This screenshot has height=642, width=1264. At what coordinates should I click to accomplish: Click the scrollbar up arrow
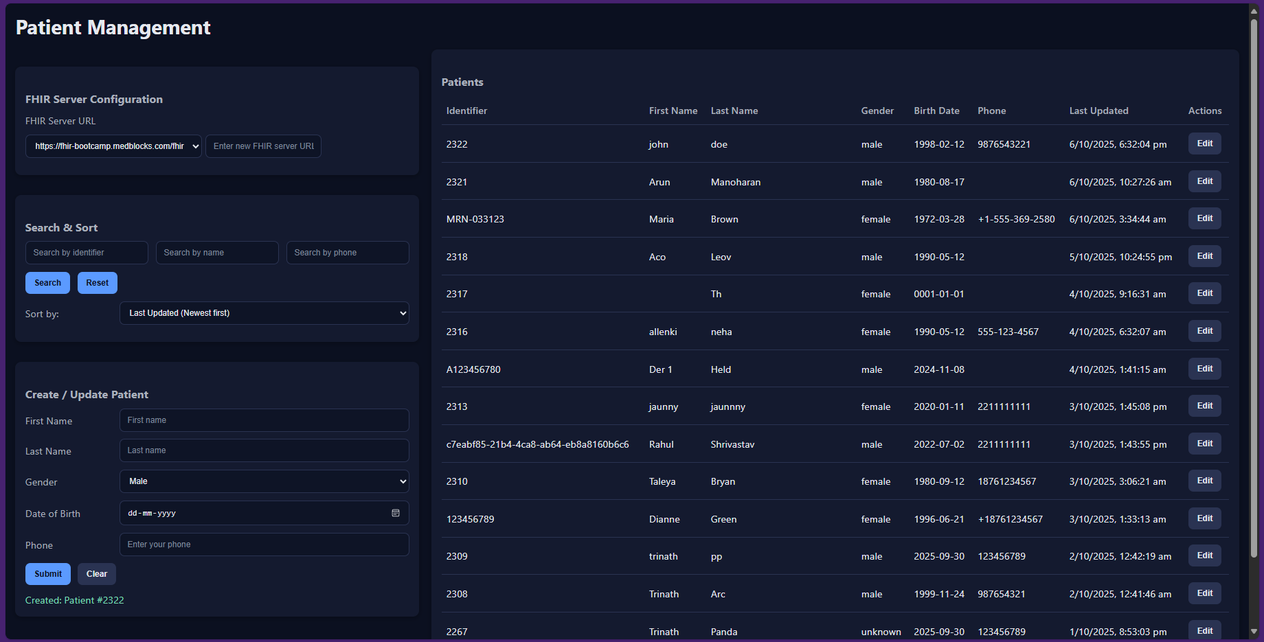tap(1254, 10)
